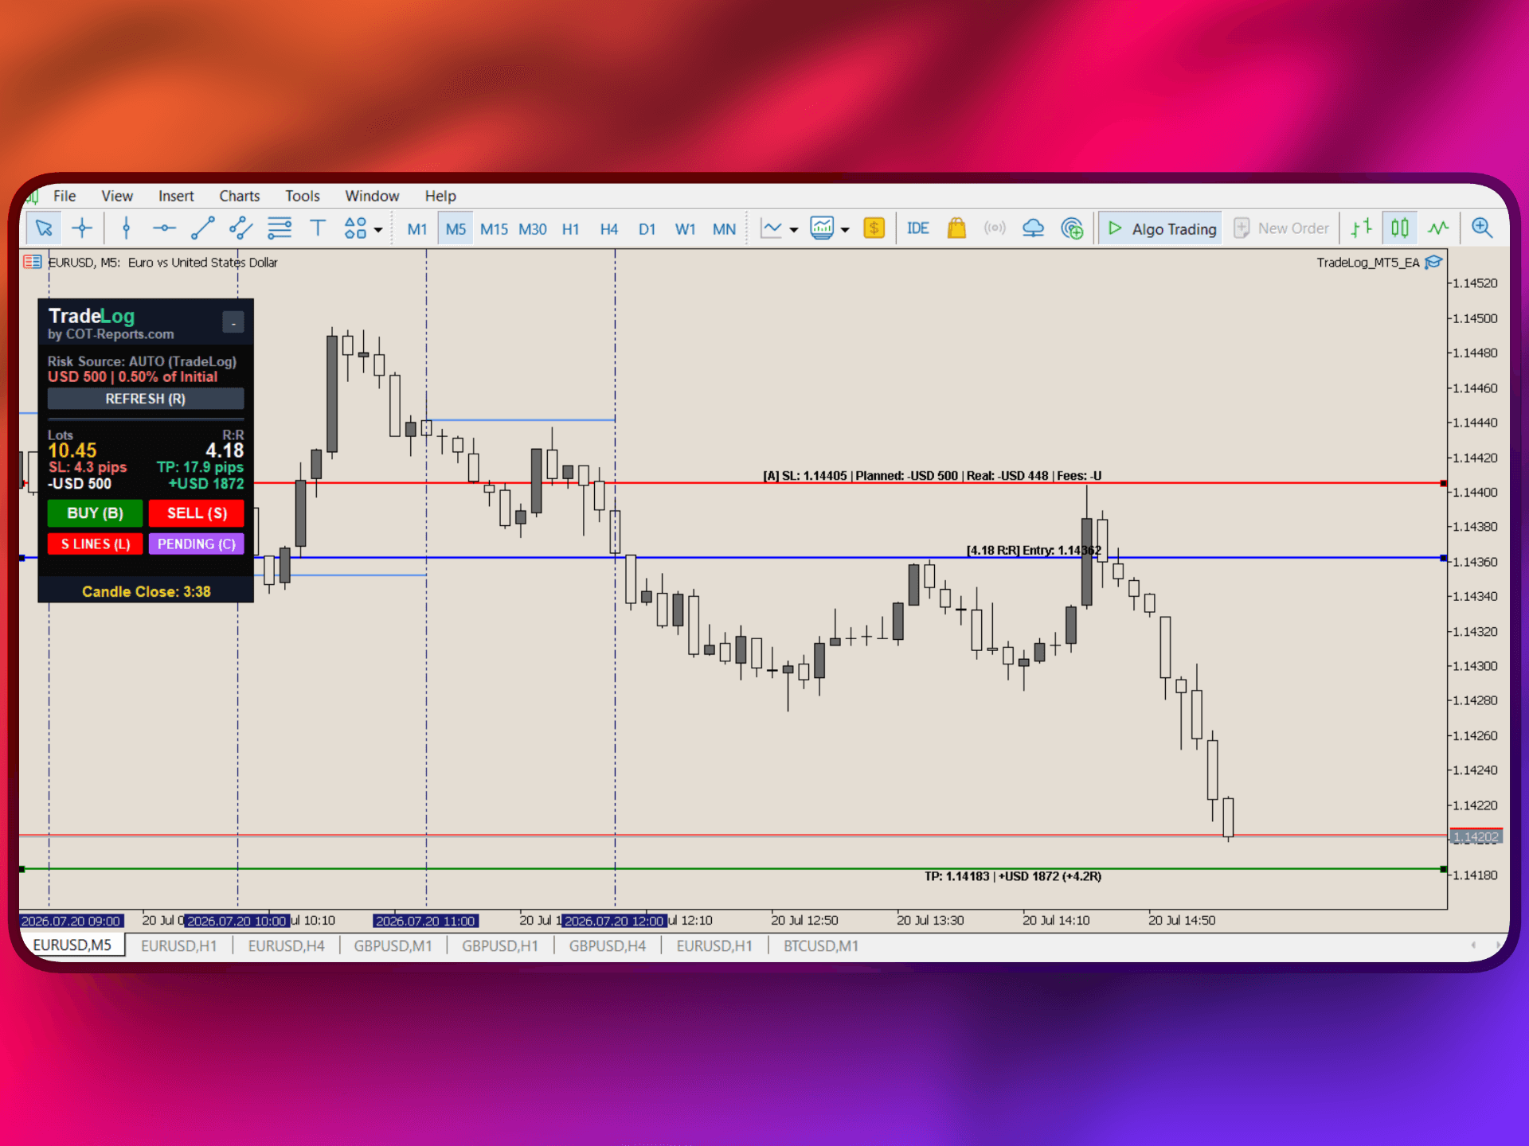Switch to the GBPUSD,M1 chart tab
This screenshot has width=1529, height=1146.
393,946
